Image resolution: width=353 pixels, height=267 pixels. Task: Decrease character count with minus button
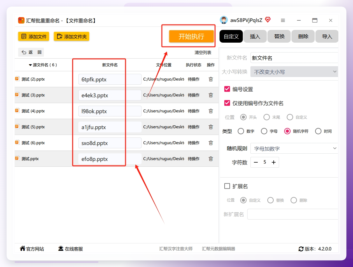[x=256, y=162]
